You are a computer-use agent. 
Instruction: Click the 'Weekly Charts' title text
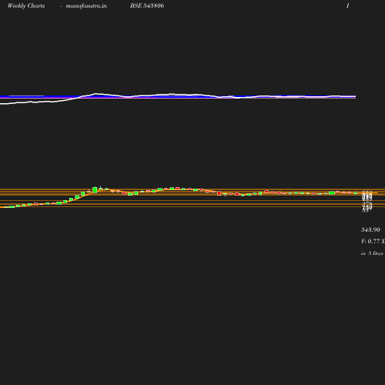coord(26,6)
